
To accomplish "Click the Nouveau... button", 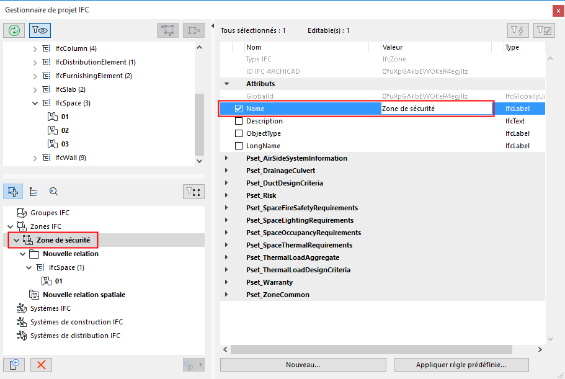I will click(302, 365).
